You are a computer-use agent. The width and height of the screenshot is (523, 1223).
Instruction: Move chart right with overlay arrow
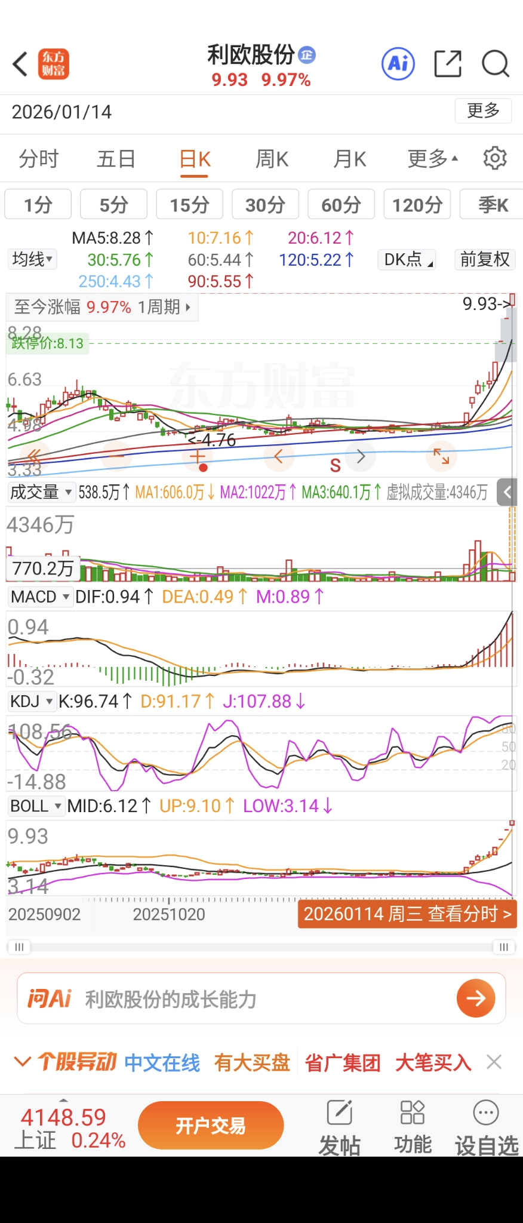point(361,457)
